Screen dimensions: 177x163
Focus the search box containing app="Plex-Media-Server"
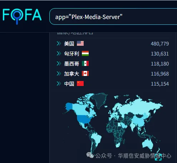(113, 16)
